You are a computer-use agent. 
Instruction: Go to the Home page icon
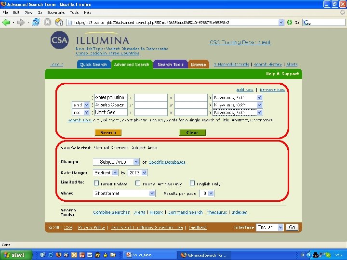click(x=59, y=22)
